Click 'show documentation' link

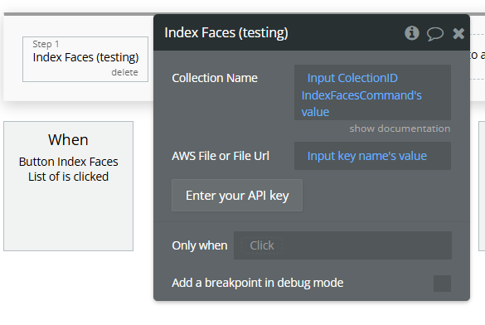pos(400,129)
